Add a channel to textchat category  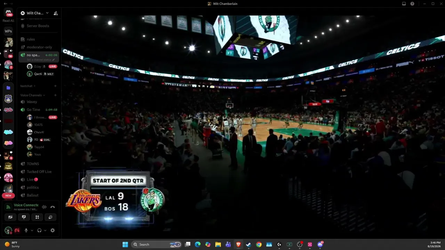tap(55, 86)
